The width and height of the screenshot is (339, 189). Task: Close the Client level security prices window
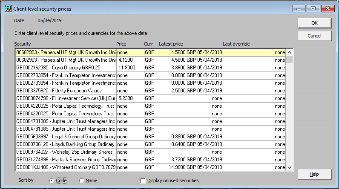(x=328, y=9)
